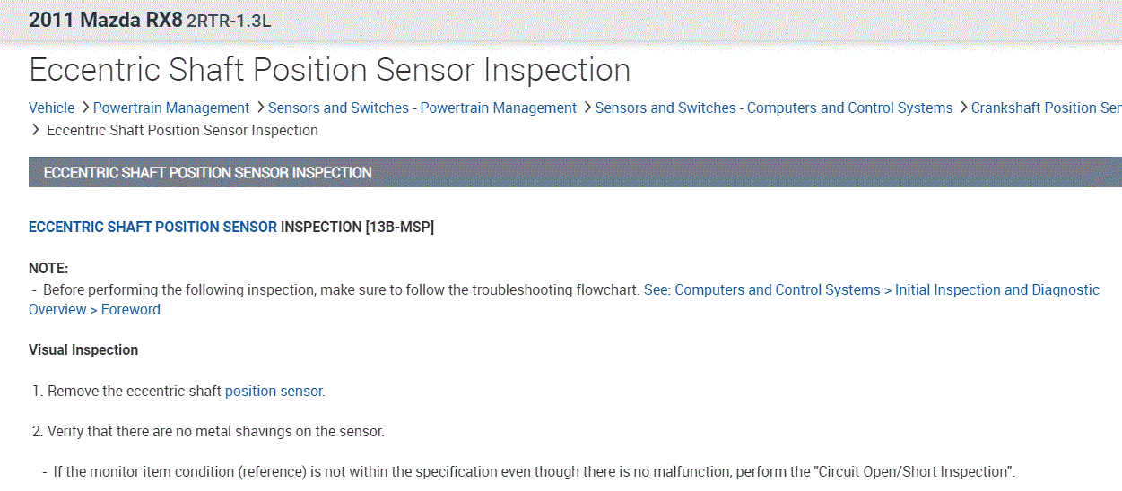Click chevron before Crankshaft Position Sensor breadcrumb
Viewport: 1122px width, 491px height.
pyautogui.click(x=962, y=108)
